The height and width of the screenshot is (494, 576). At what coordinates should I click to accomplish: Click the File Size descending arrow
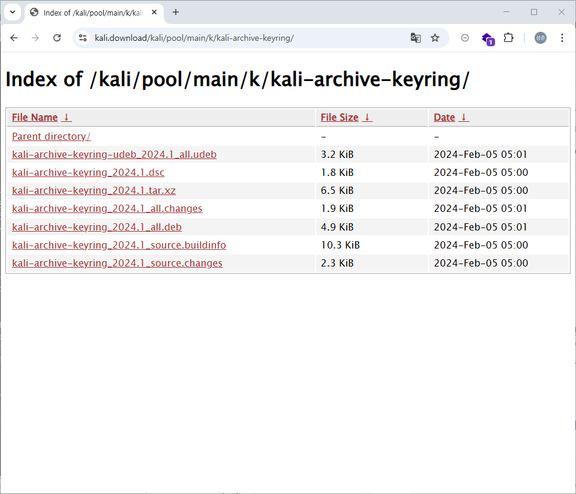(367, 118)
